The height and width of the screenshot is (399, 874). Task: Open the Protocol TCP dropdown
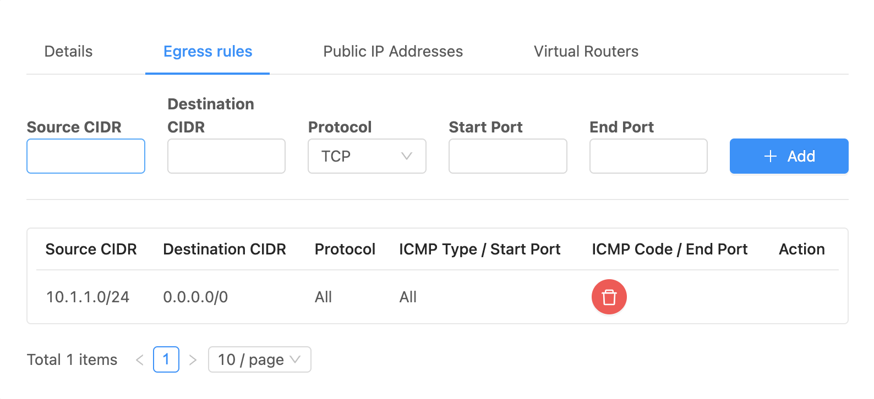367,156
